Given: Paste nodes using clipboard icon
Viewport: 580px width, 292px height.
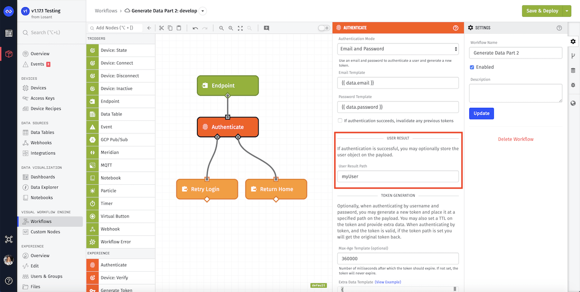Looking at the screenshot, I should tap(179, 28).
